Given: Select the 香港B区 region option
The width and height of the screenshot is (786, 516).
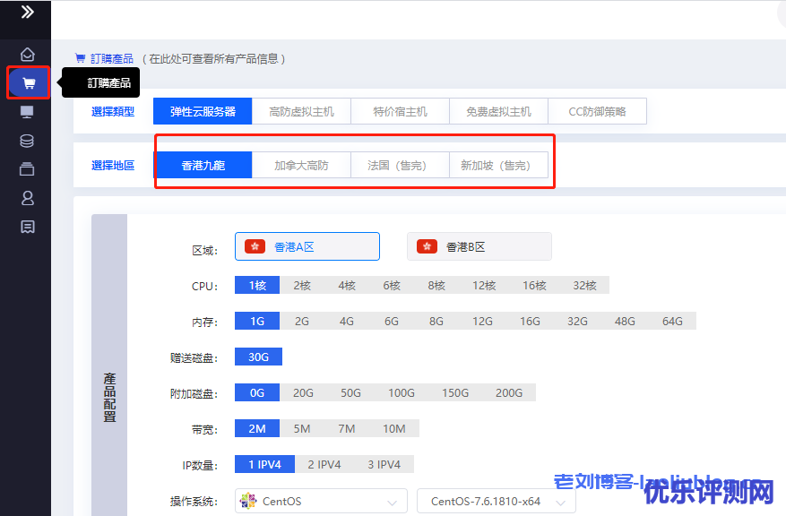Looking at the screenshot, I should point(479,246).
